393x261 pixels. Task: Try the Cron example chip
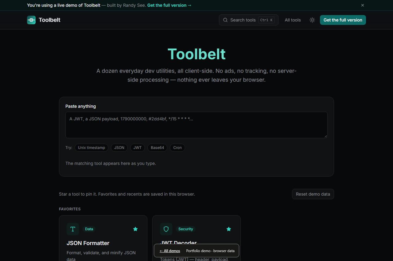(x=177, y=148)
